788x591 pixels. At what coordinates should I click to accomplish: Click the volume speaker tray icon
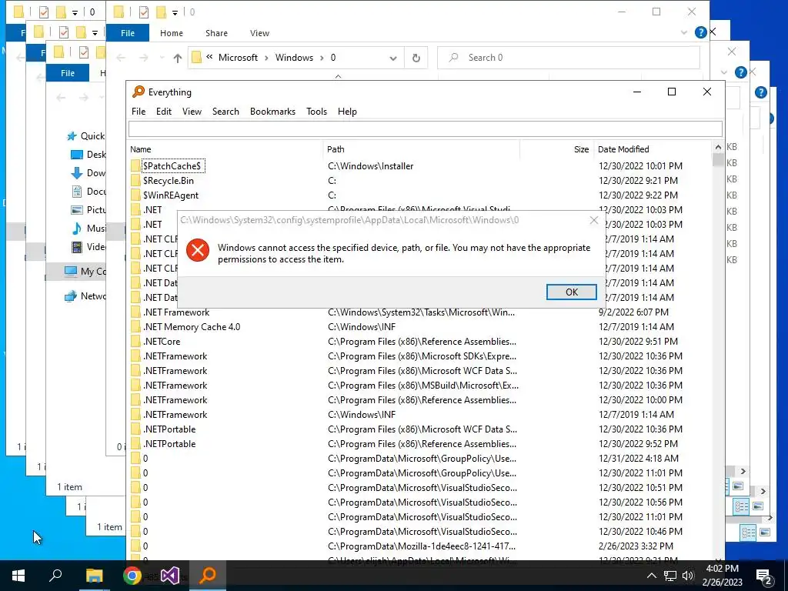[x=688, y=576]
